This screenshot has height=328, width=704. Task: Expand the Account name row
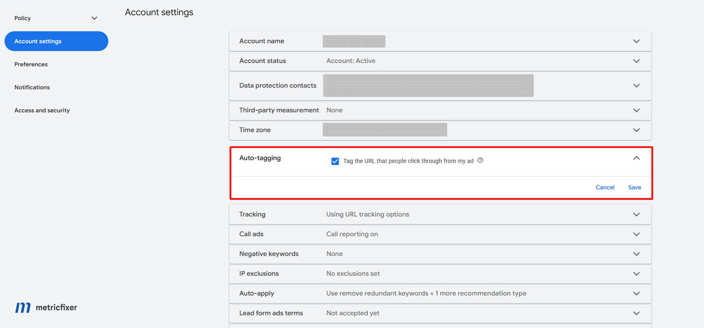click(636, 41)
